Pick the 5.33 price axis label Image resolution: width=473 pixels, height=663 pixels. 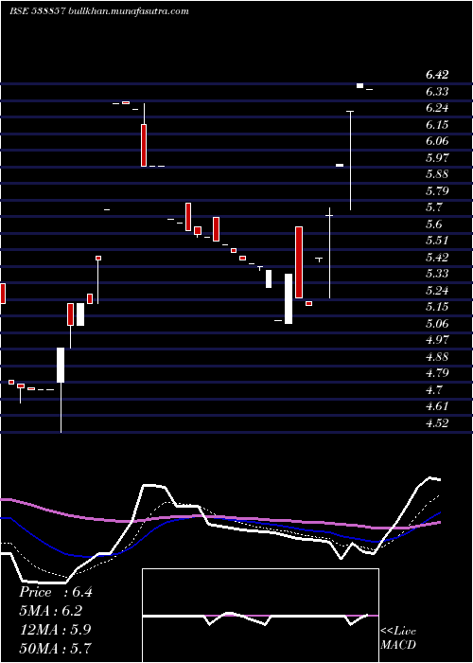click(437, 274)
